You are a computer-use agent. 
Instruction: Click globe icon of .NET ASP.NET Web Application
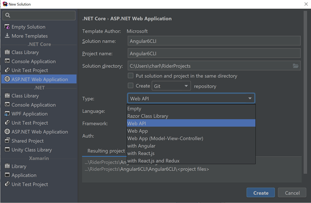[x=7, y=131]
